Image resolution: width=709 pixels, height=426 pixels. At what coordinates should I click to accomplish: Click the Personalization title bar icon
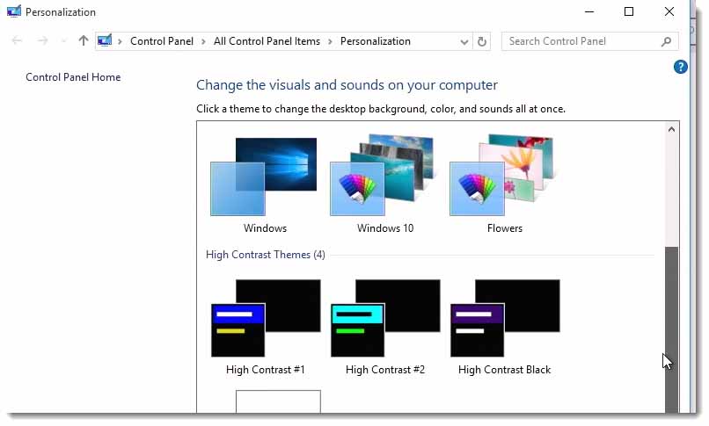14,11
